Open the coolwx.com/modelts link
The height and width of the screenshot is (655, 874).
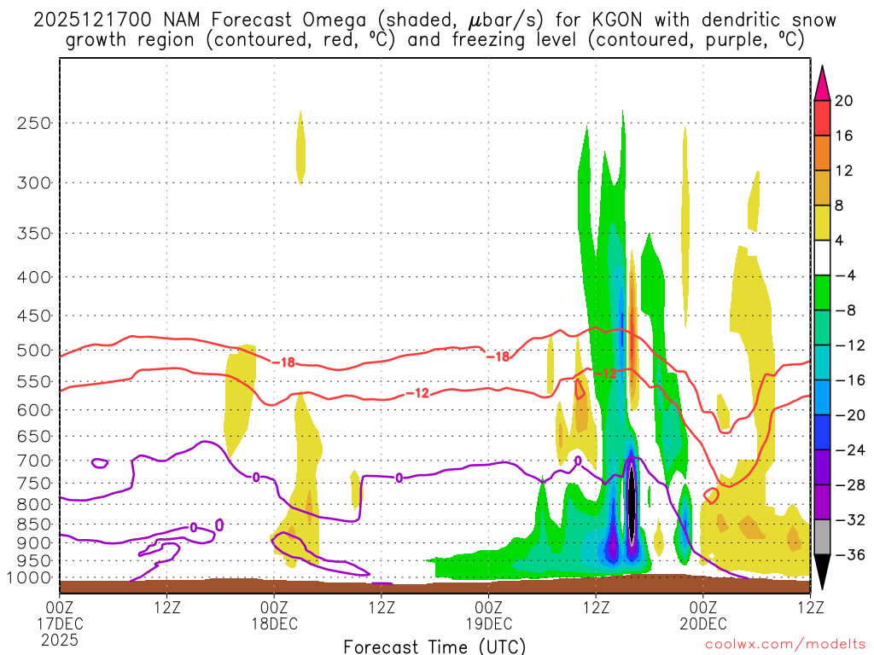[x=785, y=644]
